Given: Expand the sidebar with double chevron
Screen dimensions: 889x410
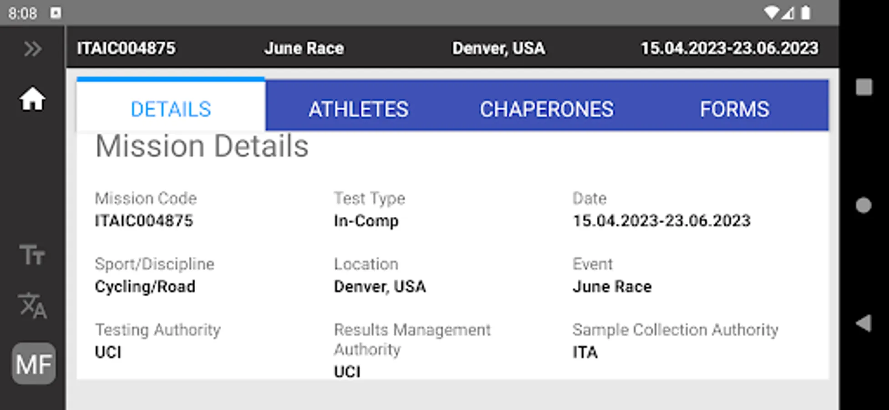Looking at the screenshot, I should [32, 49].
